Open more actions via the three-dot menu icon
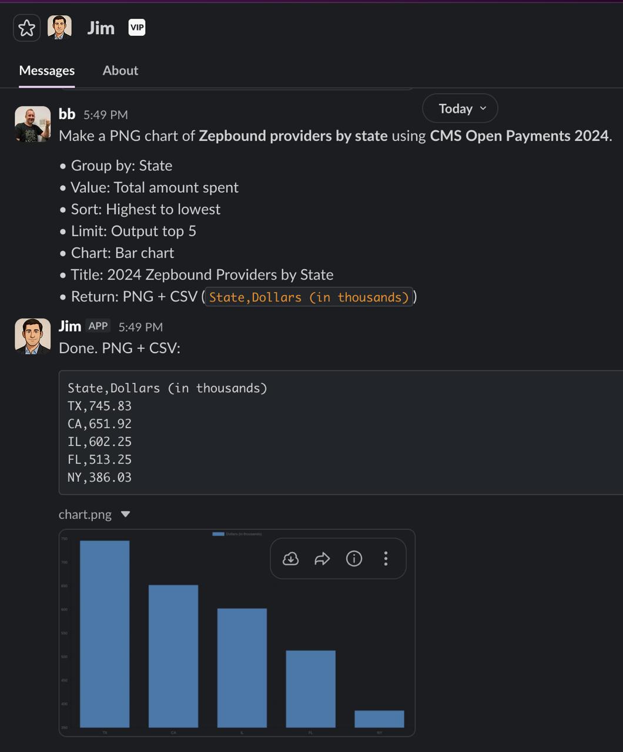623x752 pixels. tap(386, 559)
